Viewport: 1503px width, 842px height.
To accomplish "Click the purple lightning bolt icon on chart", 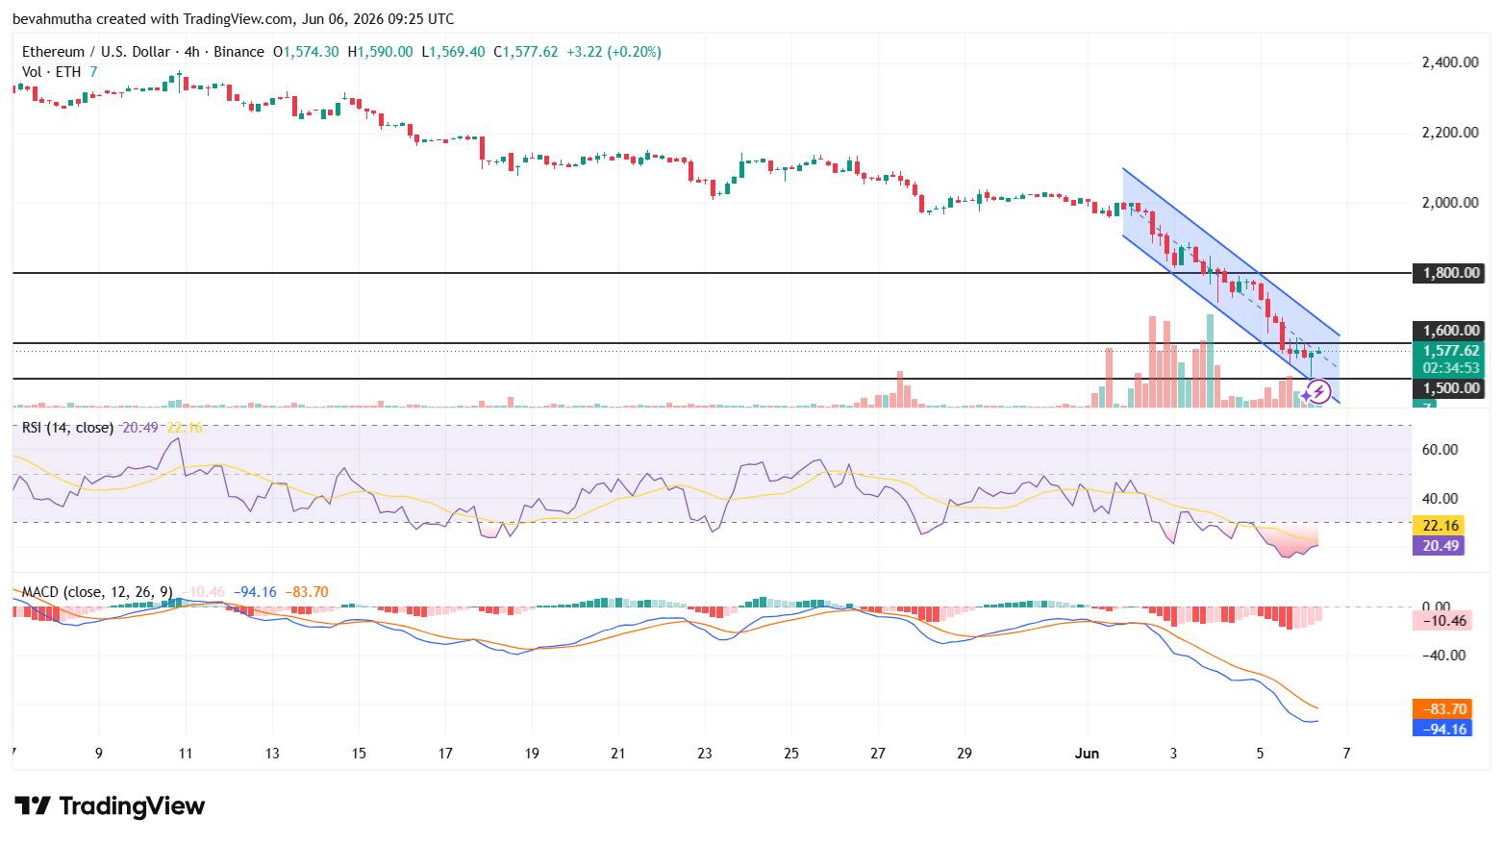I will [1319, 391].
